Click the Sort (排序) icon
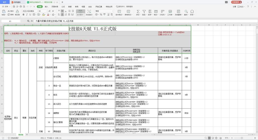Image resolution: width=258 pixels, height=140 pixels. pyautogui.click(x=150, y=11)
